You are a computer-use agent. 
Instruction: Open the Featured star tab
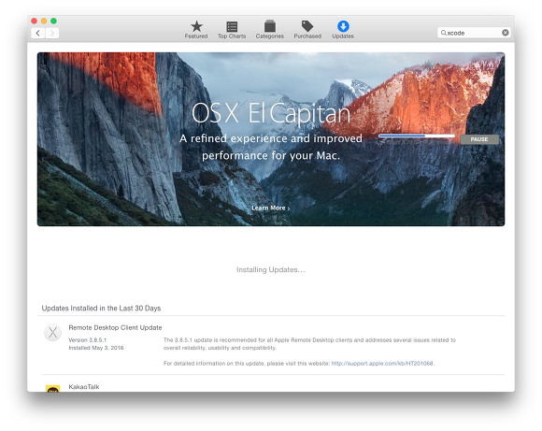196,29
